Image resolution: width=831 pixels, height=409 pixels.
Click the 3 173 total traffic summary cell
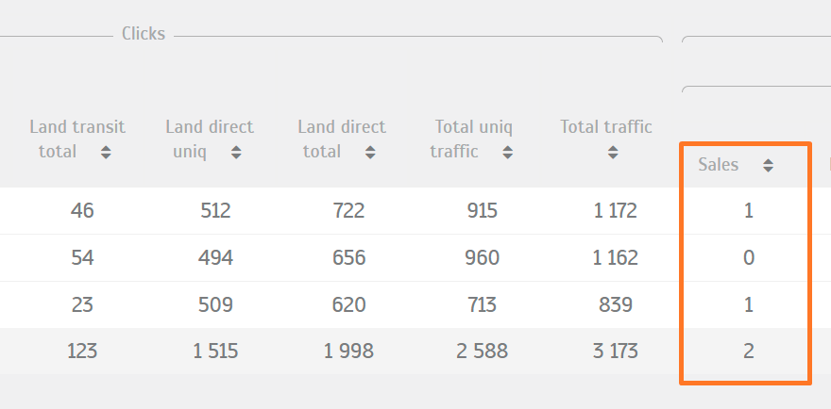click(x=616, y=352)
